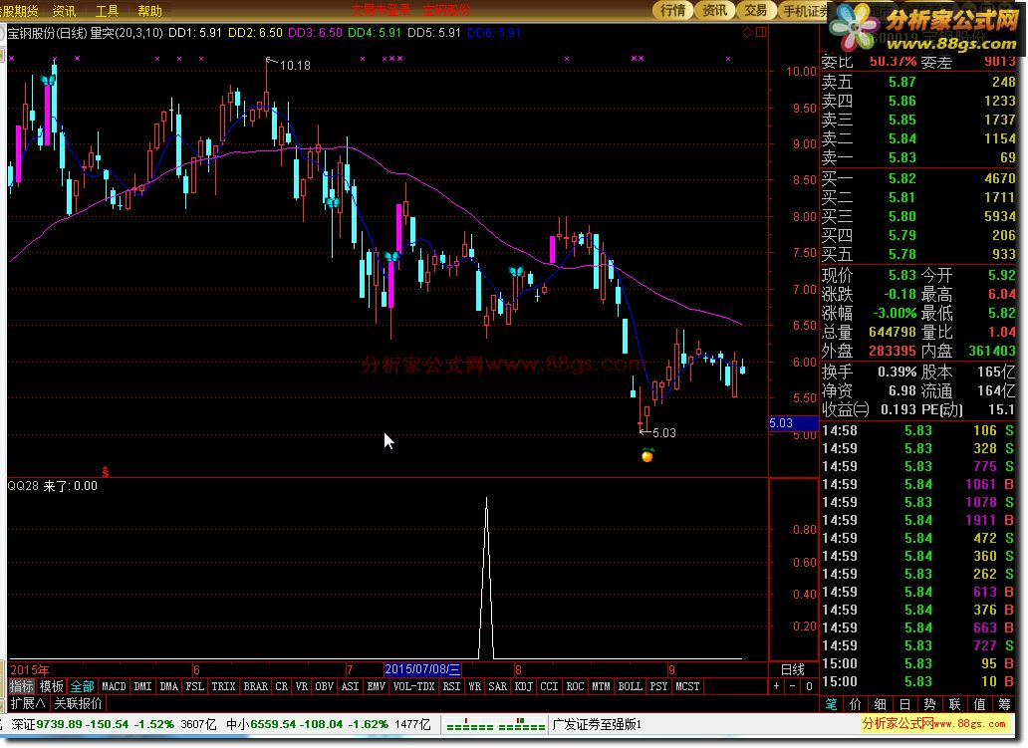This screenshot has width=1028, height=748.
Task: Click the 行情 rounded button
Action: click(x=672, y=10)
